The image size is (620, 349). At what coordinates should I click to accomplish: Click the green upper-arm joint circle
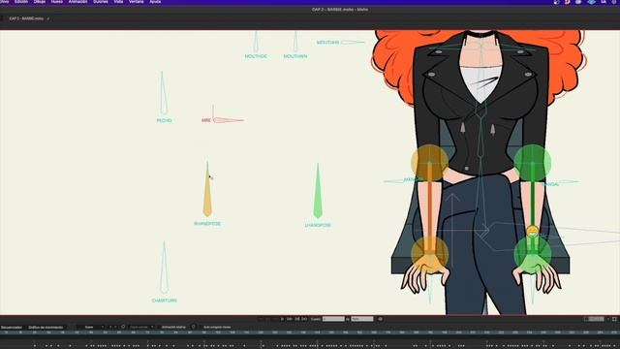coord(533,163)
